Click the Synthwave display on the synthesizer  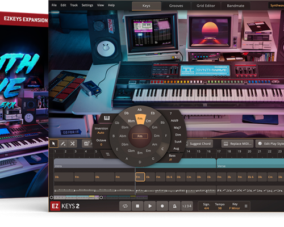coord(205,70)
